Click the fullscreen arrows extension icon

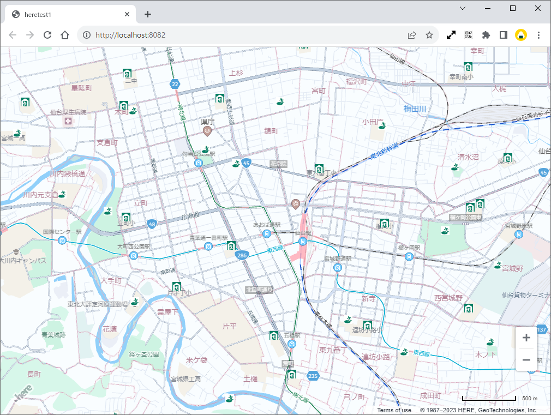(451, 35)
